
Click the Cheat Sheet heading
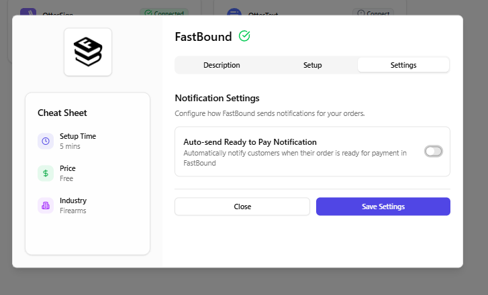click(x=62, y=113)
